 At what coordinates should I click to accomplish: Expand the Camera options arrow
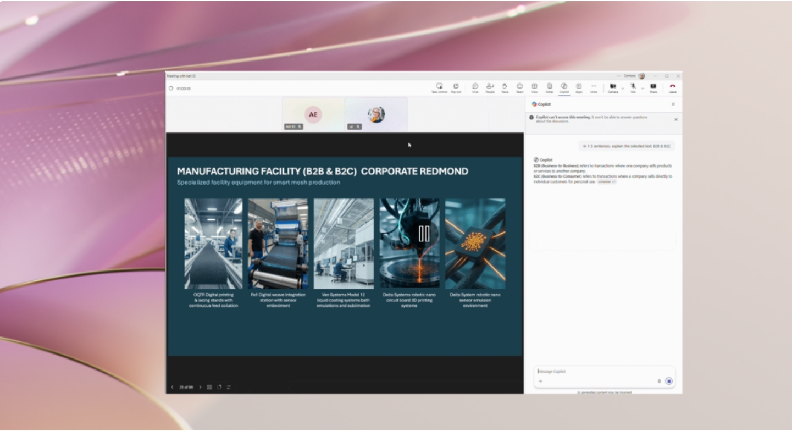pyautogui.click(x=623, y=88)
